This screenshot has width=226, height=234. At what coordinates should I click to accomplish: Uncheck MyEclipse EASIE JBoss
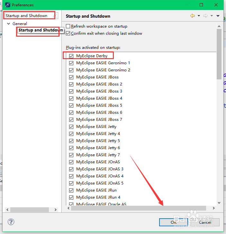(x=71, y=77)
